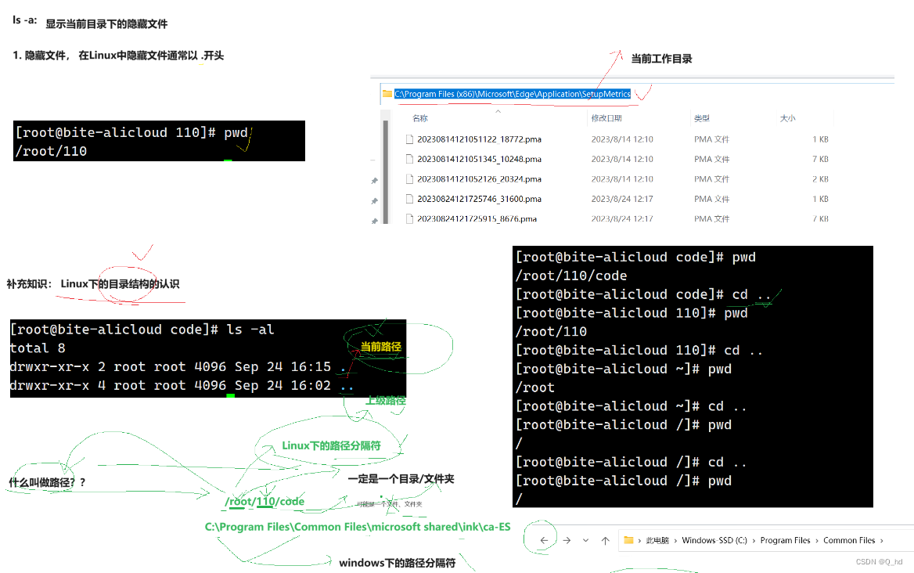The width and height of the screenshot is (914, 573).
Task: Click the vertical scrollbar left of the file list
Action: click(x=385, y=172)
